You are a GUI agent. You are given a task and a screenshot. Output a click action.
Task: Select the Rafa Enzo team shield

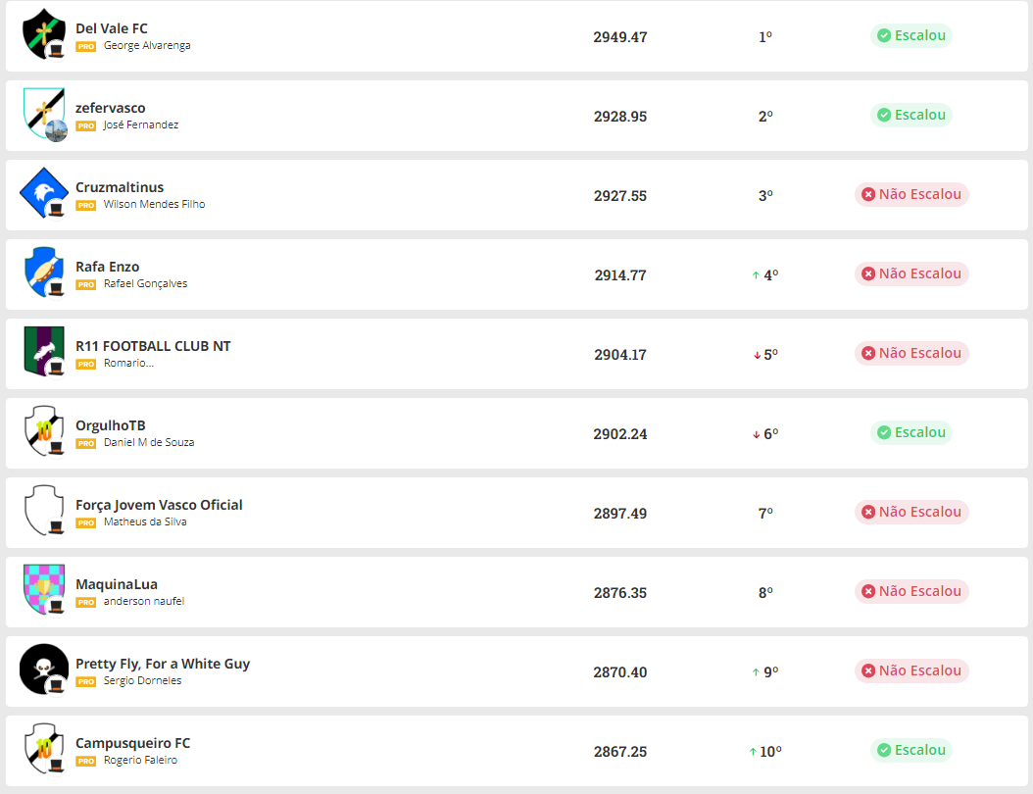click(x=43, y=273)
